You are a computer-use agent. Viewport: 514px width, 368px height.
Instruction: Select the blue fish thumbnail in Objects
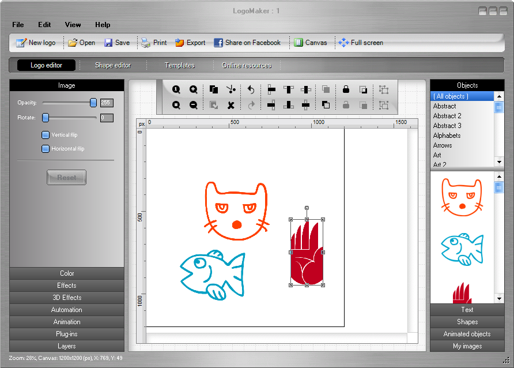click(x=462, y=248)
